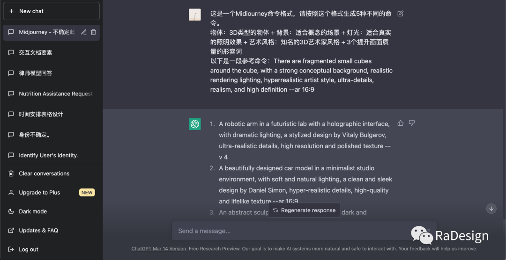Clear conversations in the sidebar
The width and height of the screenshot is (506, 260).
(44, 173)
